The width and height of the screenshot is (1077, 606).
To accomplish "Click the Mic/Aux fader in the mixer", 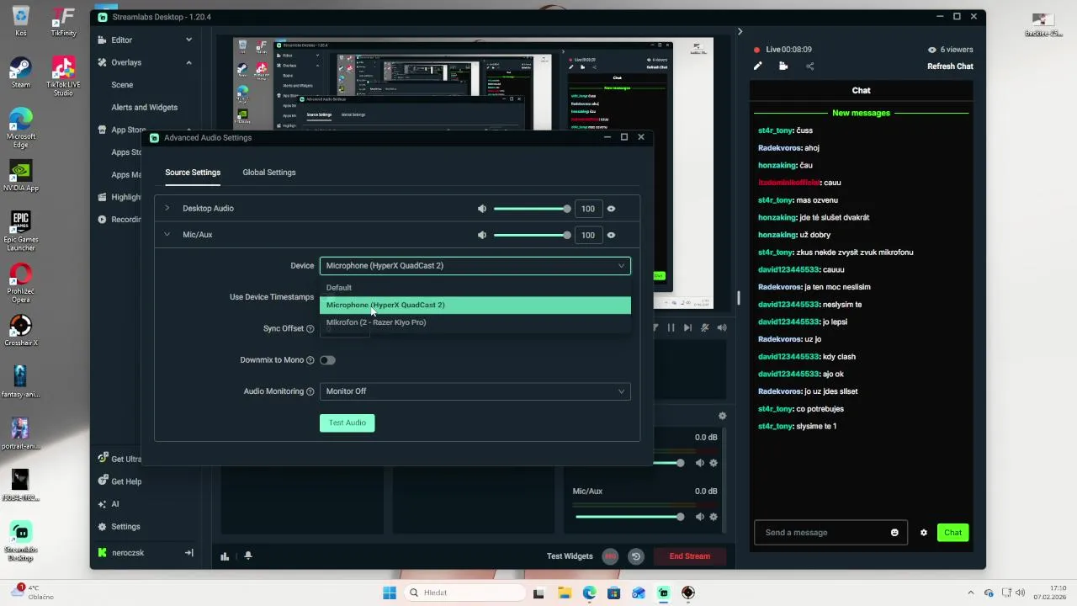I will pyautogui.click(x=629, y=517).
